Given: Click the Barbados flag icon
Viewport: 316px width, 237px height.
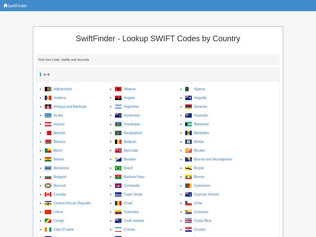Looking at the screenshot, I should pos(188,133).
